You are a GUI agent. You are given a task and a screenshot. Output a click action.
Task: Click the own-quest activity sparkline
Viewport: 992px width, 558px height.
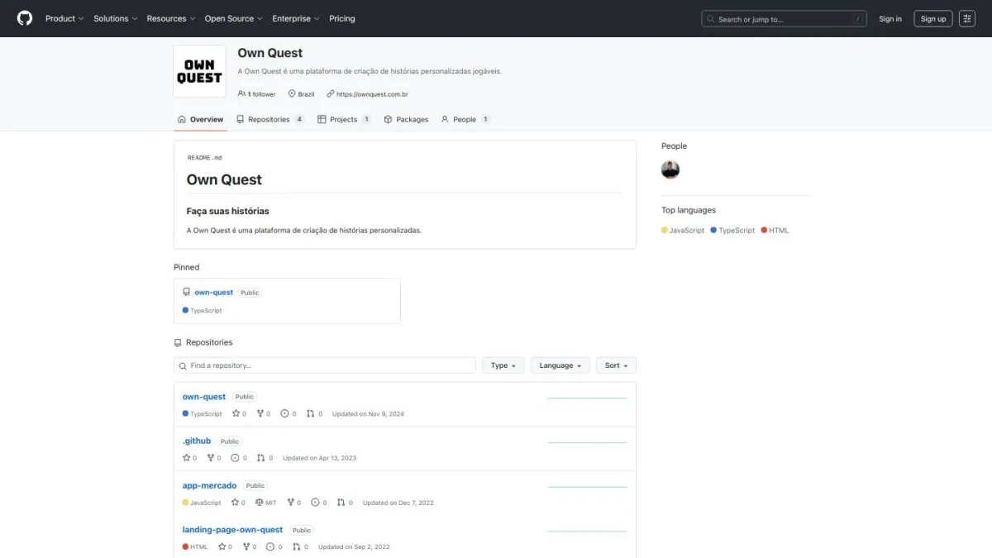[x=587, y=398]
